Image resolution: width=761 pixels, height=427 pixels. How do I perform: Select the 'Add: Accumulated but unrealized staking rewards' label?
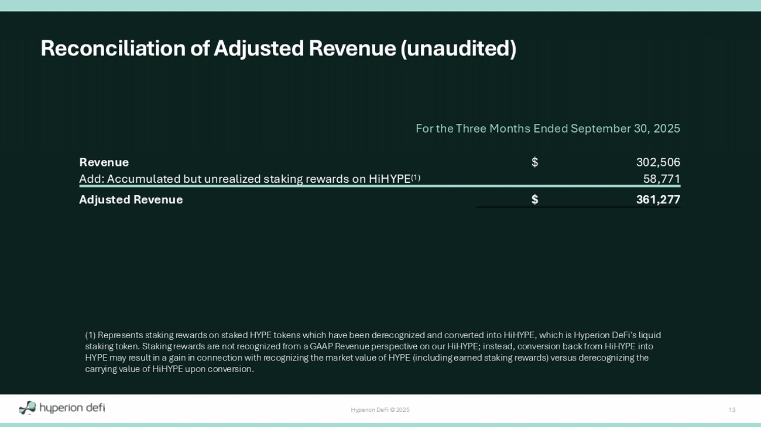coord(245,179)
